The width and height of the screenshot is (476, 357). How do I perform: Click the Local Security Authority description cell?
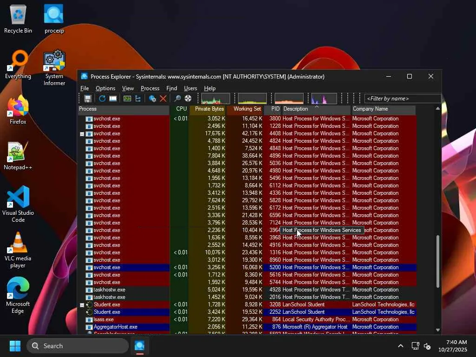316,319
